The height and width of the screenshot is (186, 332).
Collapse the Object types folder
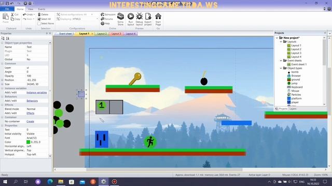(x=281, y=68)
